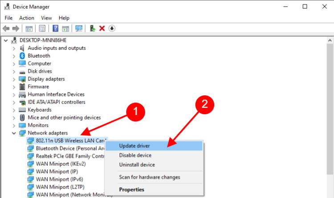Image resolution: width=334 pixels, height=198 pixels.
Task: Open Help via blue question-mark icon
Action: (x=55, y=29)
